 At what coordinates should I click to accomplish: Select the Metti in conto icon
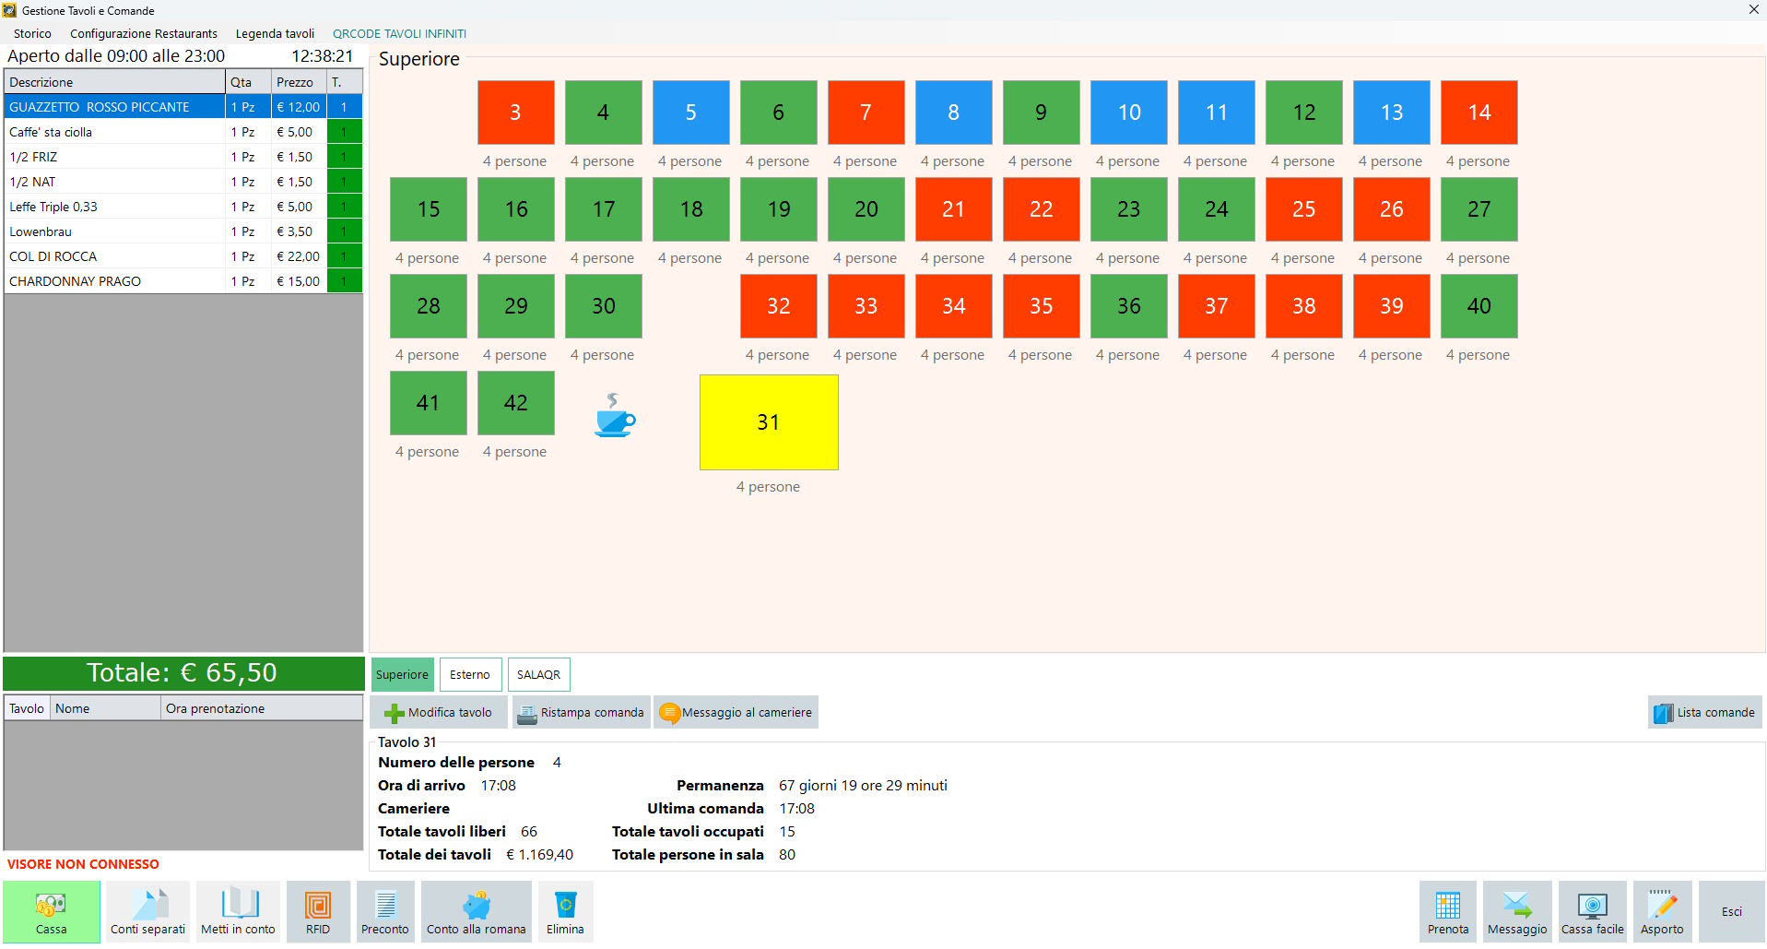(x=238, y=911)
